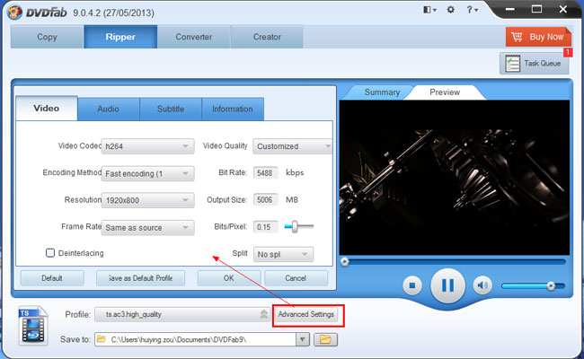This screenshot has height=359, width=584.
Task: Select the Ripper tab
Action: (120, 37)
